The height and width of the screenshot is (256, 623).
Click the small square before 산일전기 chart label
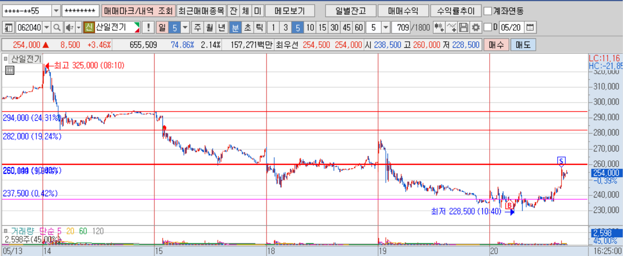[6, 58]
